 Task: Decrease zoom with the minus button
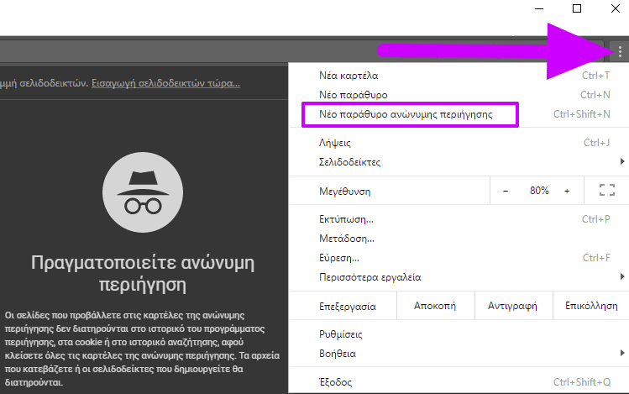click(x=506, y=191)
